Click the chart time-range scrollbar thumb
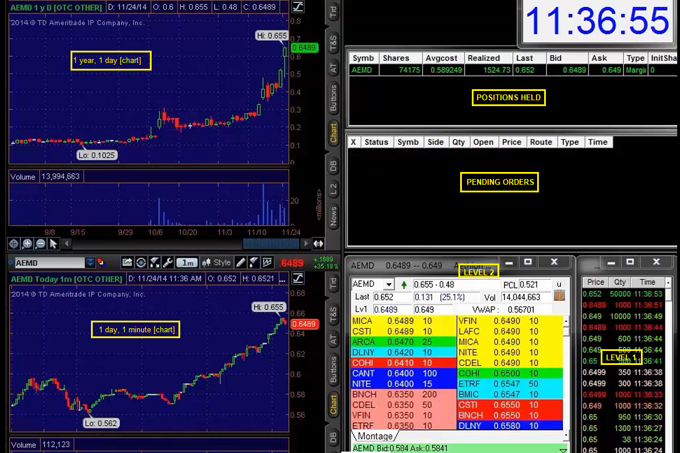The width and height of the screenshot is (680, 453). pyautogui.click(x=271, y=244)
